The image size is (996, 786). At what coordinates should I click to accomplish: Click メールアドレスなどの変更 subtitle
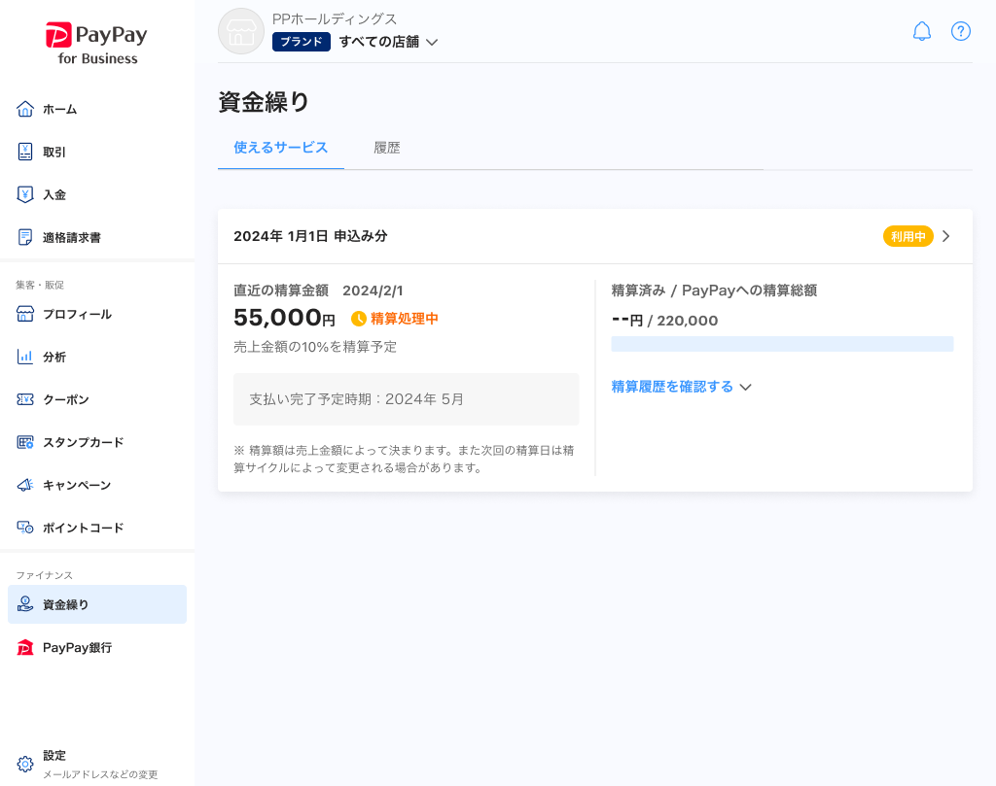pos(100,774)
